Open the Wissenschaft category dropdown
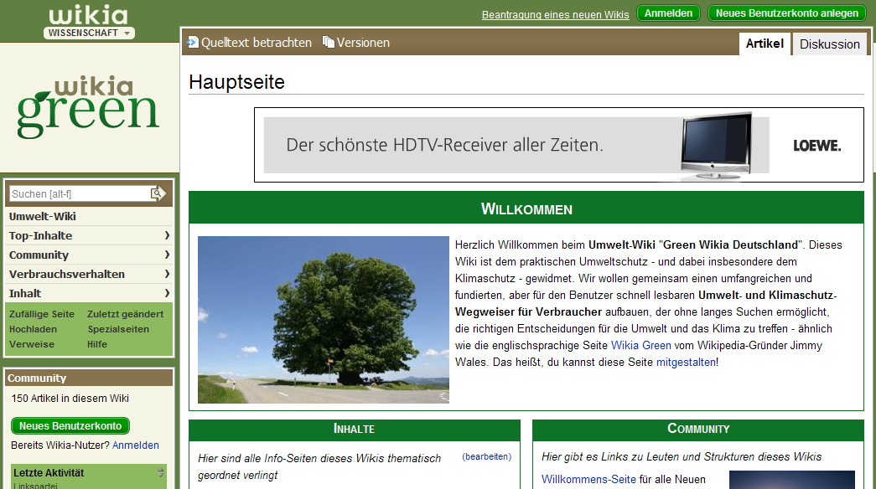This screenshot has height=489, width=876. (x=89, y=33)
